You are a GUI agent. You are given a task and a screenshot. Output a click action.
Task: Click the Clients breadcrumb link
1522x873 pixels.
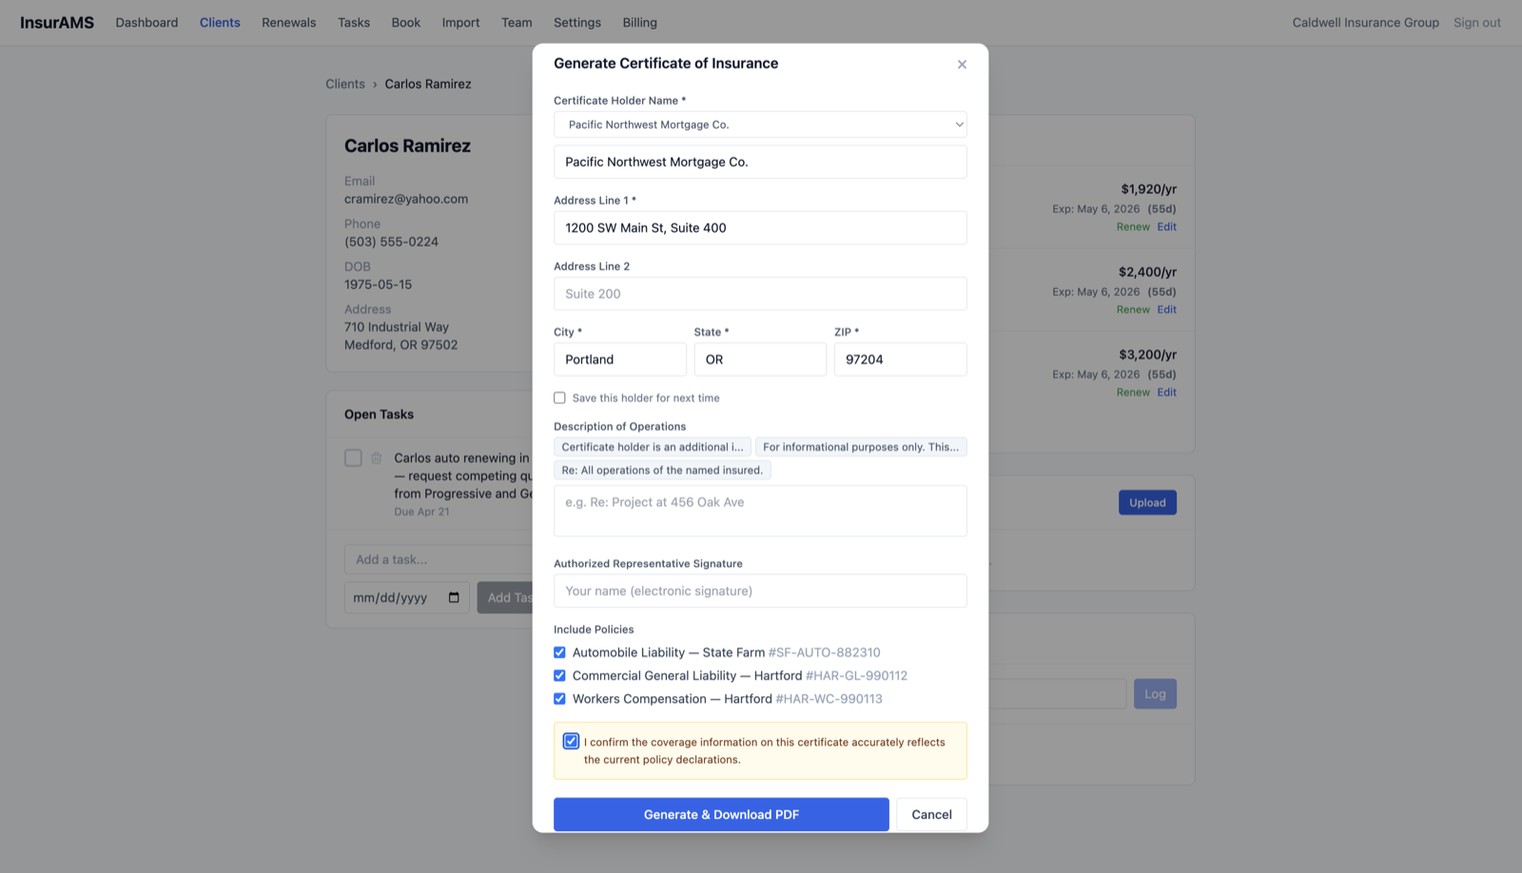tap(344, 84)
